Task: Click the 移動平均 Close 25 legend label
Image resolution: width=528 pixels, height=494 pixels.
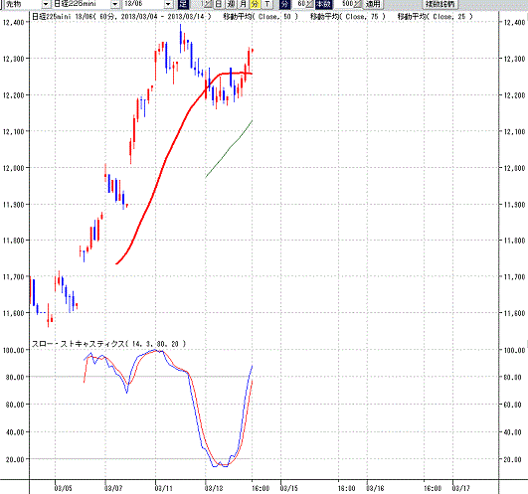Action: [x=436, y=17]
